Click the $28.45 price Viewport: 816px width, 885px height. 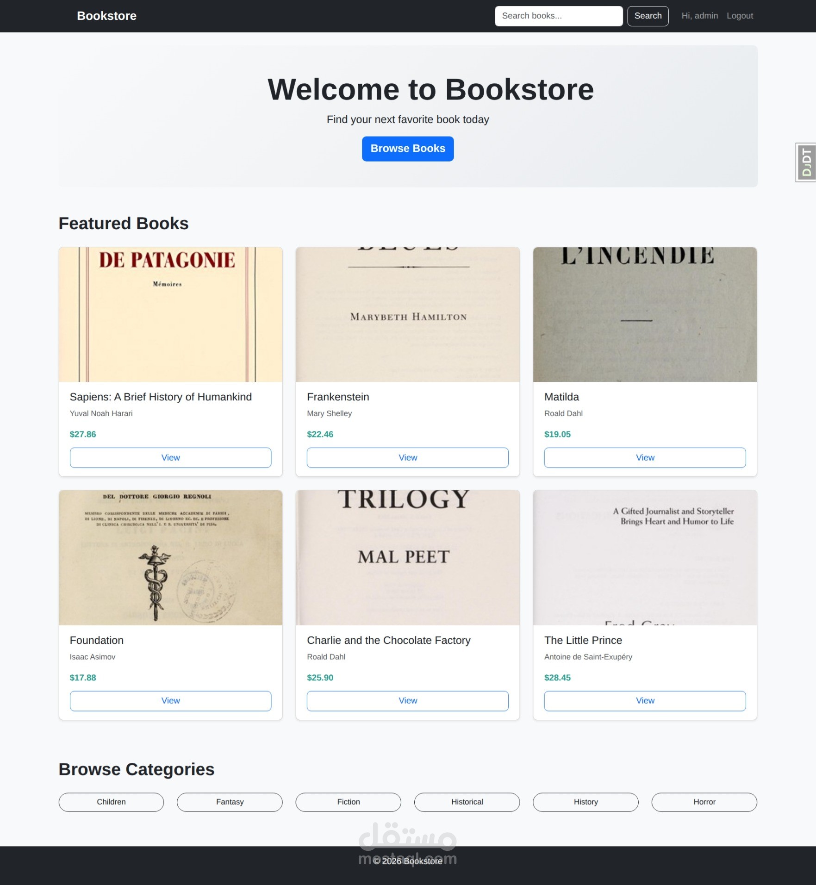click(557, 678)
